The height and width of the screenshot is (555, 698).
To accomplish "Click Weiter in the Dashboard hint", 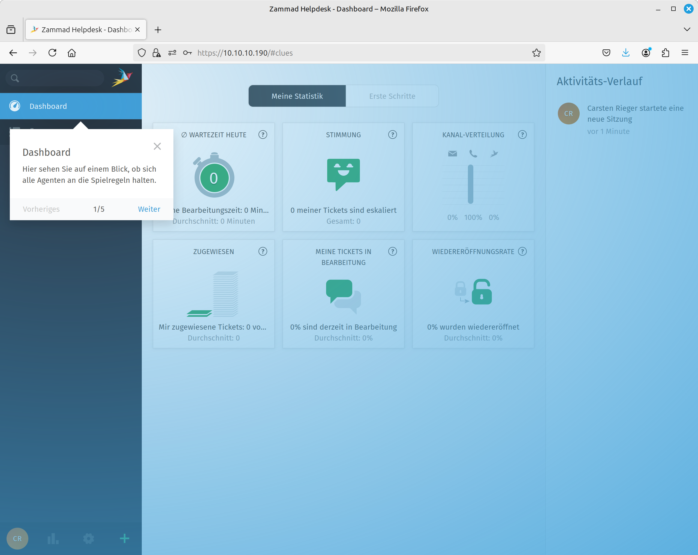I will (149, 209).
